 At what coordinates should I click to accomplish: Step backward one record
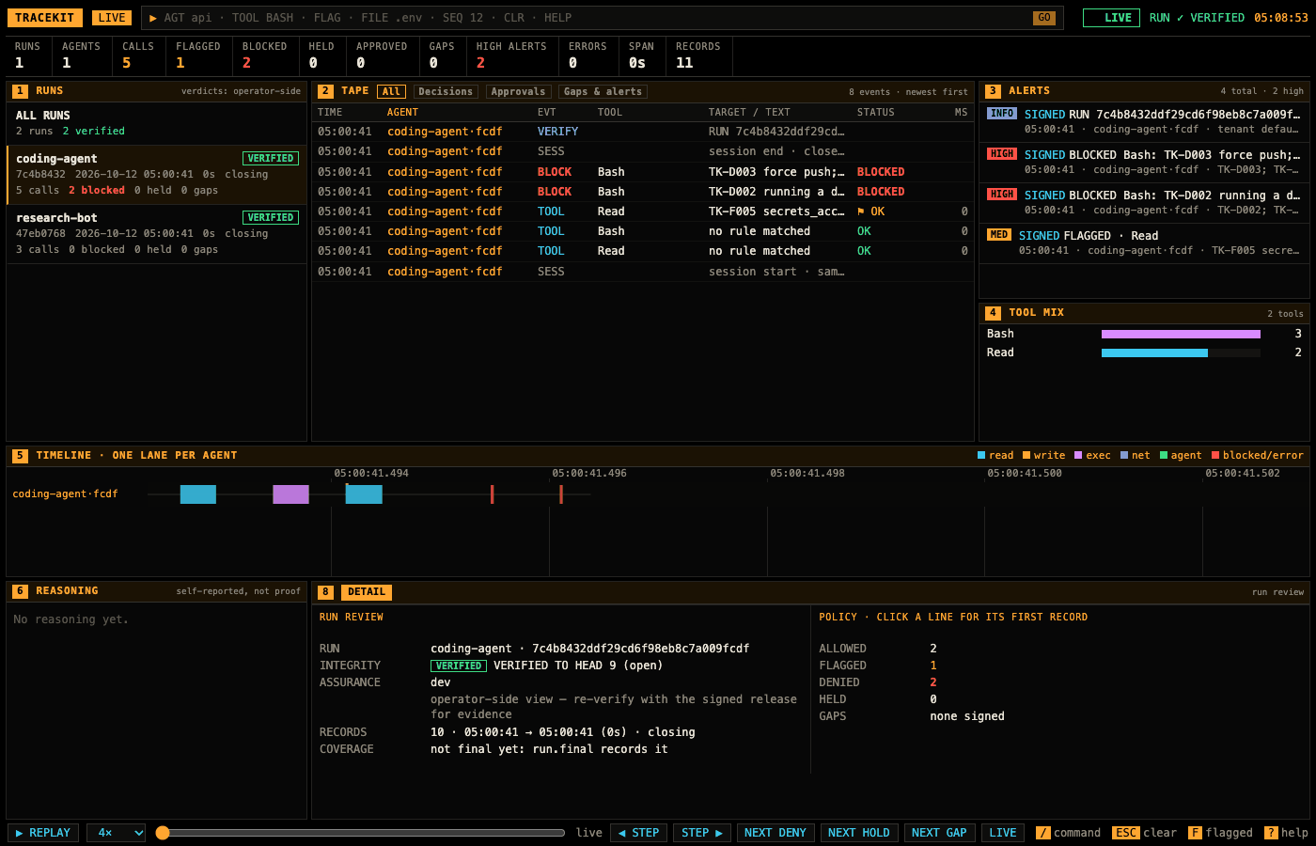click(x=638, y=833)
